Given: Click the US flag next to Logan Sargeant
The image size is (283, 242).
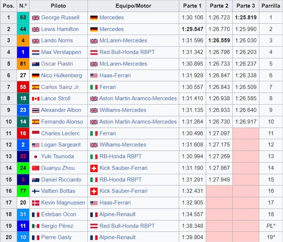Looking at the screenshot, I should [x=36, y=145].
